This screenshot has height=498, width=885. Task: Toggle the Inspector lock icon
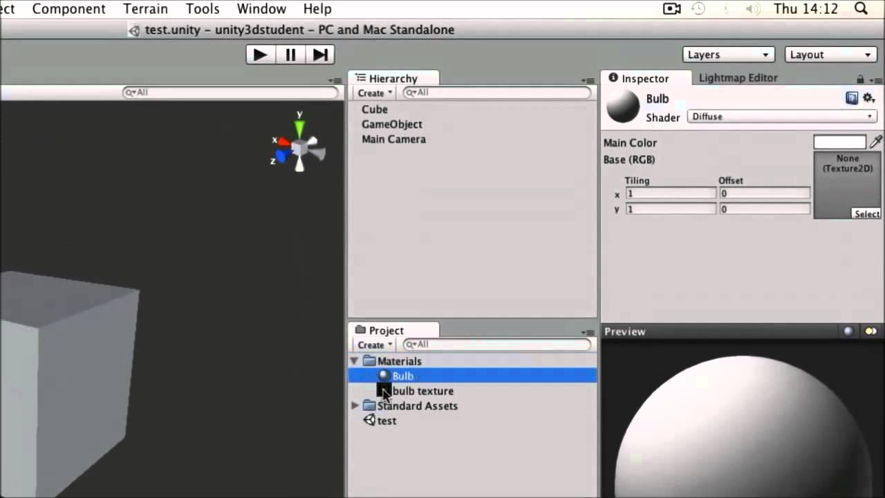tap(860, 80)
